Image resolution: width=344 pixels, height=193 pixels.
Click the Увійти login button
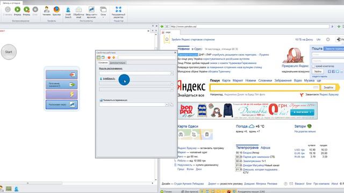point(318,71)
